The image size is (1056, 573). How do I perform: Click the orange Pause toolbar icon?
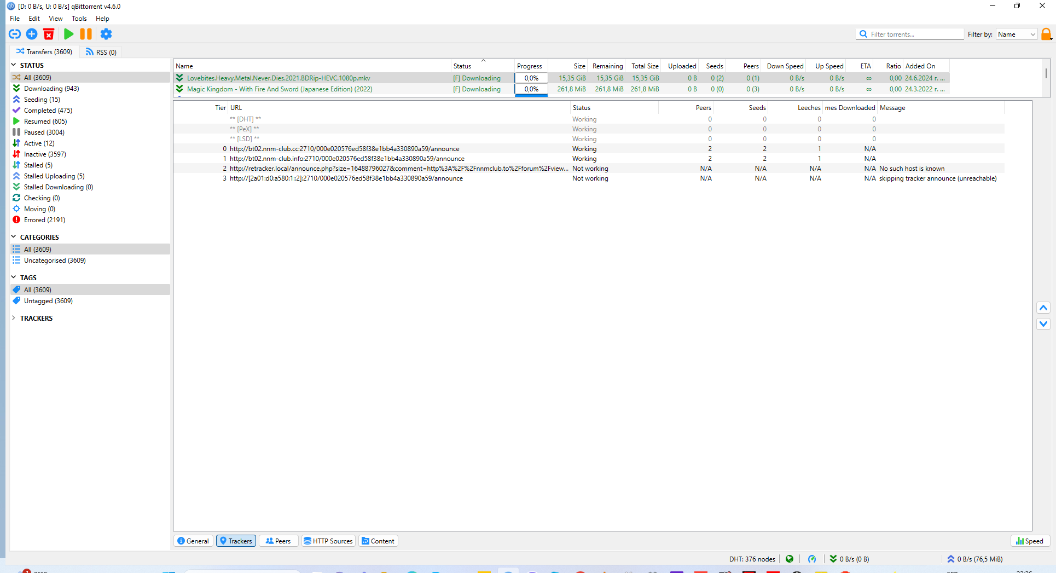click(86, 34)
